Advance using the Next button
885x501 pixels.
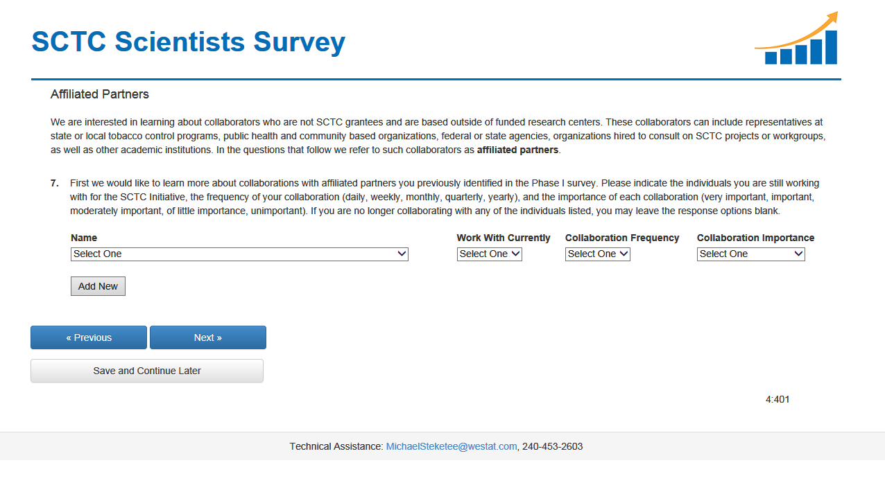click(208, 337)
